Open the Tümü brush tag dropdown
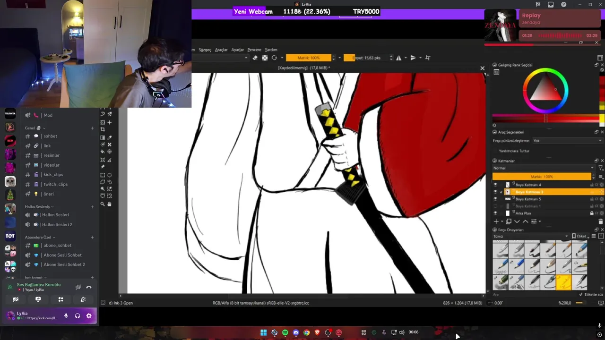 (530, 236)
